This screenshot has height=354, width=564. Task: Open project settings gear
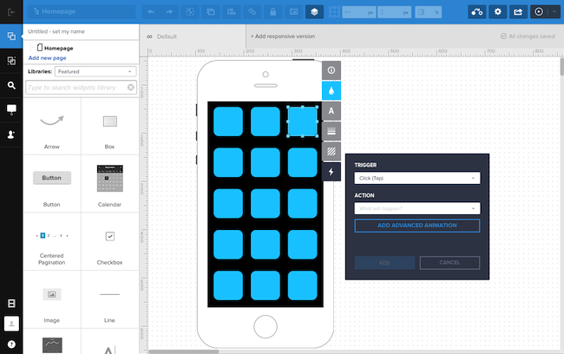pyautogui.click(x=497, y=12)
